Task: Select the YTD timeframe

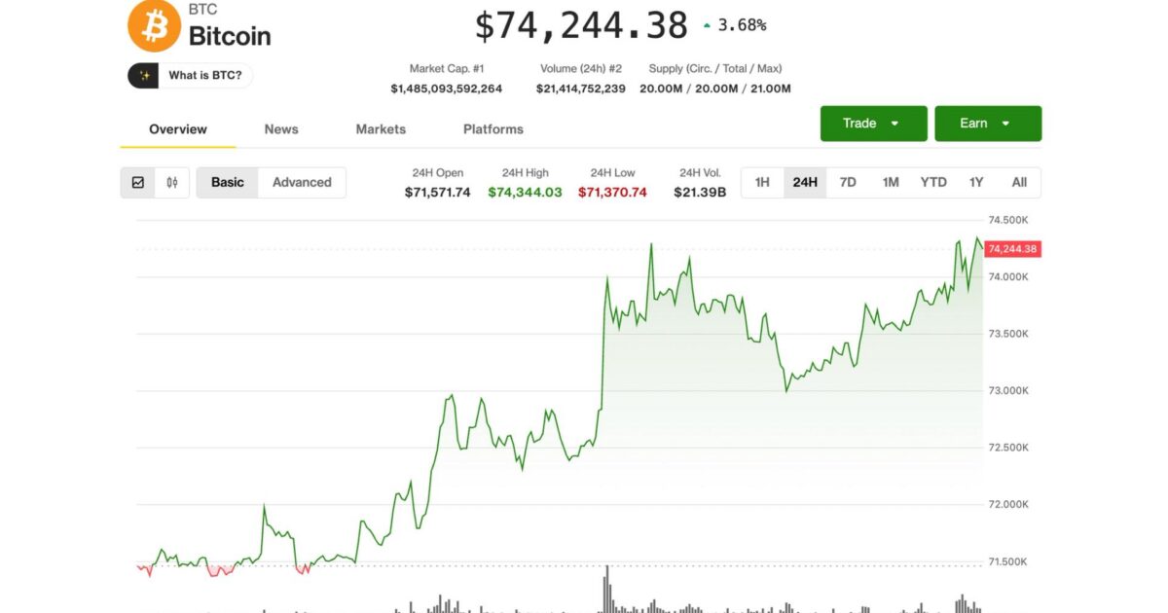Action: point(932,182)
